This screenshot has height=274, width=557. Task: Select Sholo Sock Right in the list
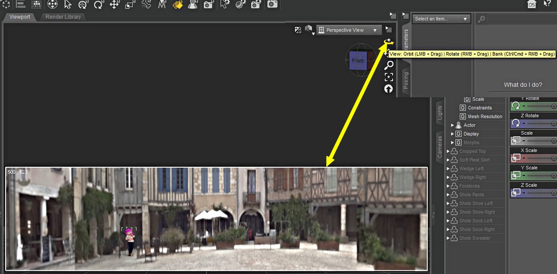(x=477, y=229)
